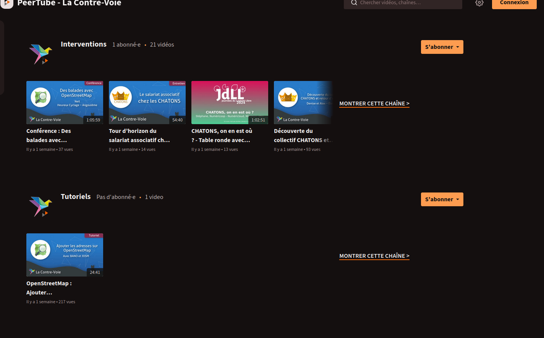Click the Tutoriels channel name

pyautogui.click(x=76, y=197)
